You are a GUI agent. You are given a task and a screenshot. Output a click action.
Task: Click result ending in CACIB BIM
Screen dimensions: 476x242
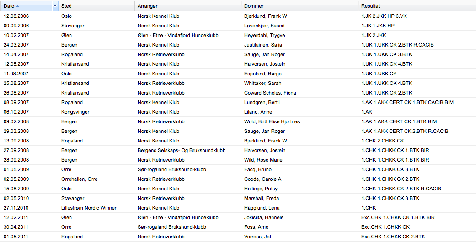tap(407, 102)
